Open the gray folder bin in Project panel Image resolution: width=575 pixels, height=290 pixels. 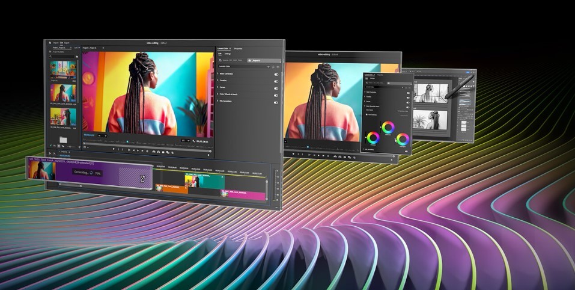(x=64, y=140)
